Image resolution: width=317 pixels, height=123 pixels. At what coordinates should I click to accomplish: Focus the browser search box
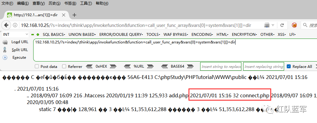(309, 25)
